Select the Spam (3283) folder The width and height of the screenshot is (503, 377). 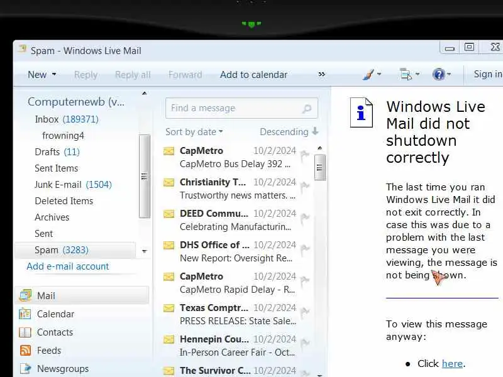coord(75,250)
